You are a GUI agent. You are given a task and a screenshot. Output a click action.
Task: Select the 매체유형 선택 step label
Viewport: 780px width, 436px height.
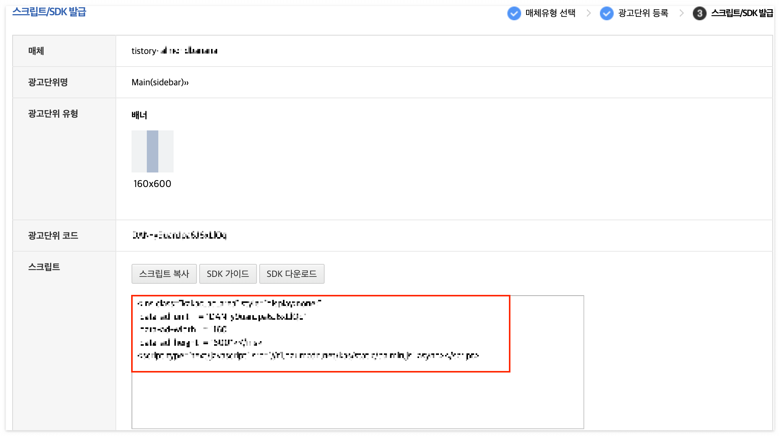click(x=550, y=13)
